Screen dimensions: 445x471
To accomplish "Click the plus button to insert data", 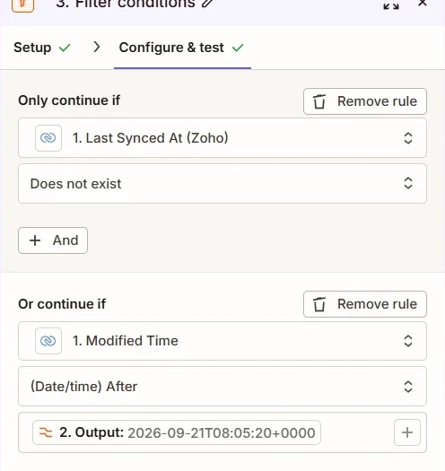I will pyautogui.click(x=407, y=432).
